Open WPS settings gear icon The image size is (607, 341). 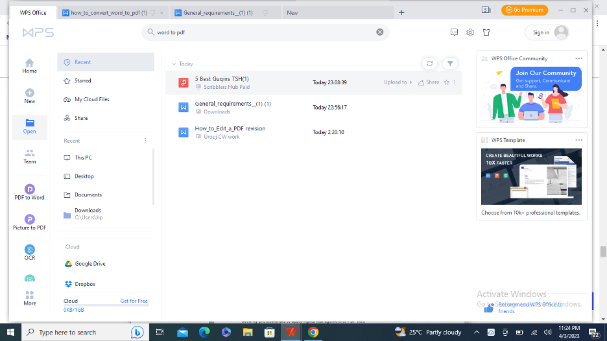[x=470, y=32]
